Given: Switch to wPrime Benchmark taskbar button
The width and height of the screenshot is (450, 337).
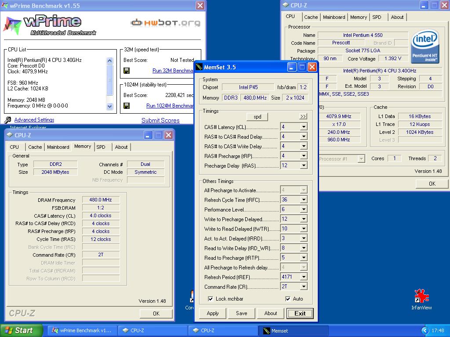Looking at the screenshot, I should (x=83, y=331).
